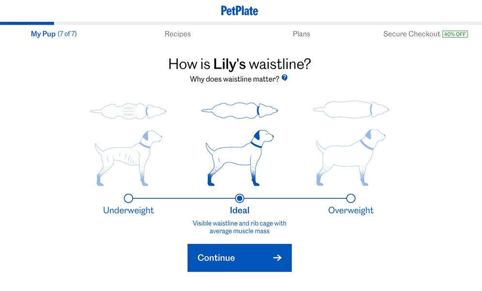
Task: Select the Underweight radio button
Action: (x=128, y=198)
